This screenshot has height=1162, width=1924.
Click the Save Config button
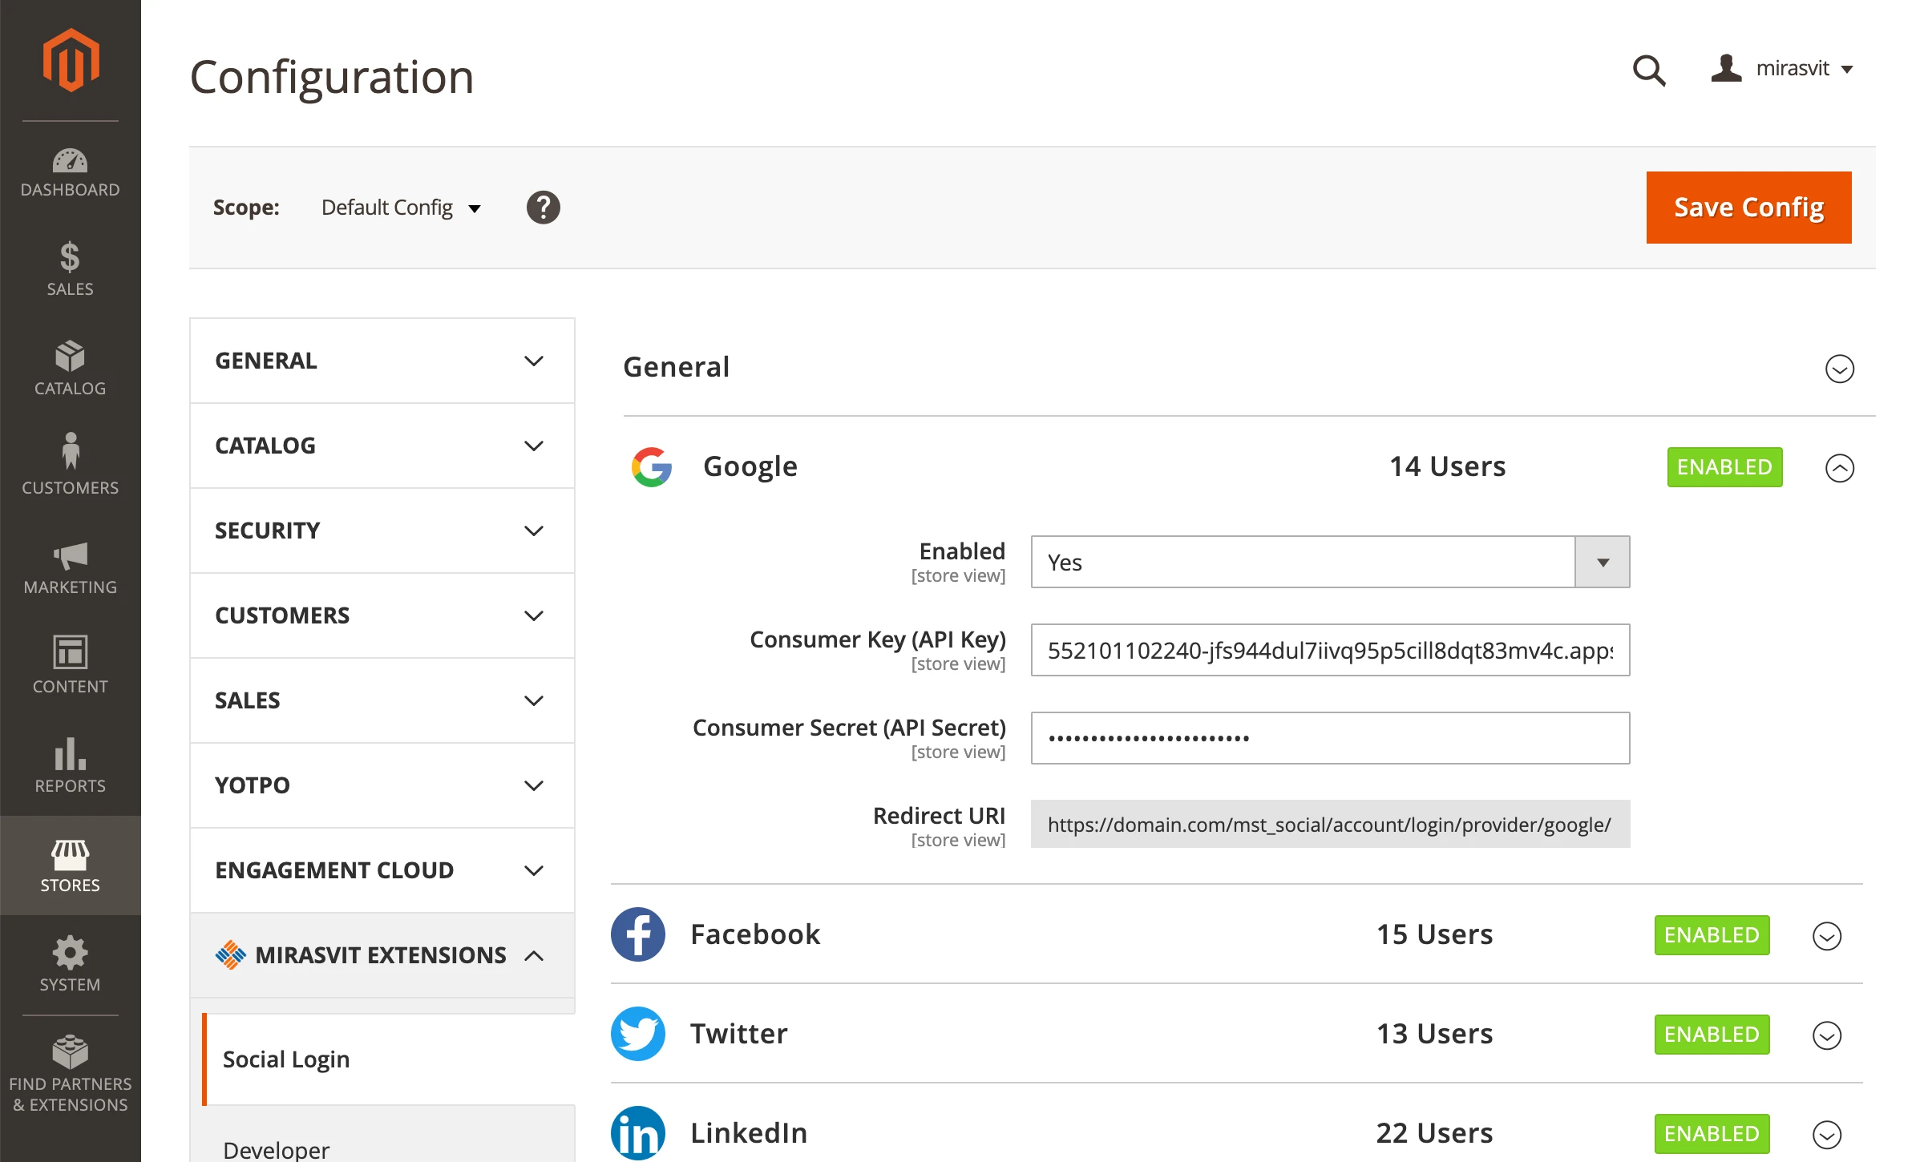coord(1748,208)
